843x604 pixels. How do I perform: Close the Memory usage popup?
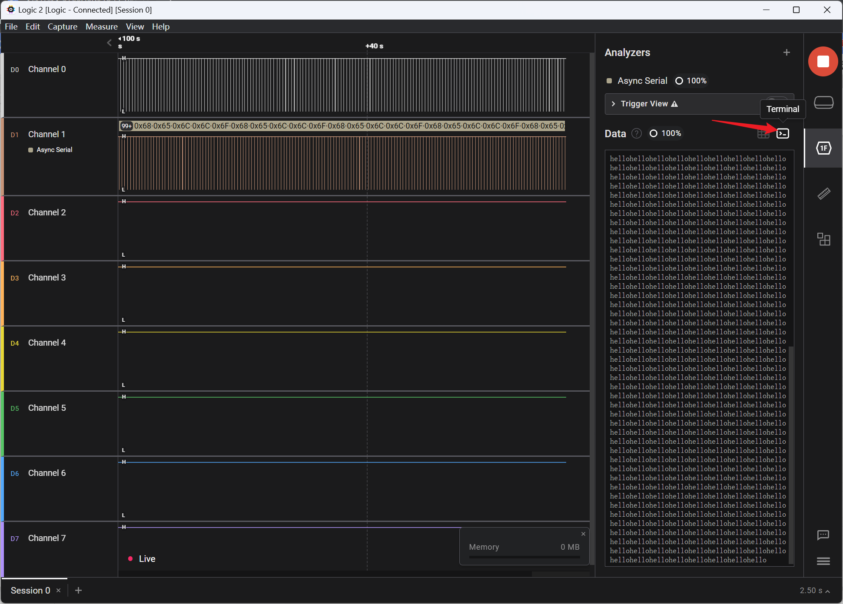coord(583,534)
